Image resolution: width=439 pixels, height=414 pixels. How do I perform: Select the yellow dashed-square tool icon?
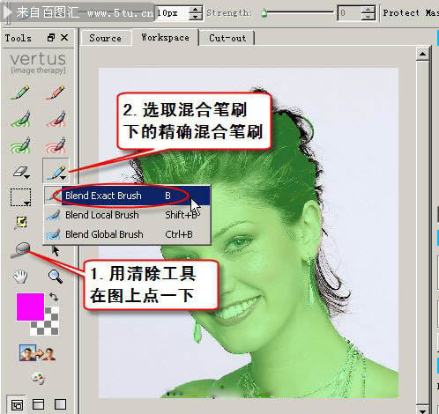coord(21,222)
